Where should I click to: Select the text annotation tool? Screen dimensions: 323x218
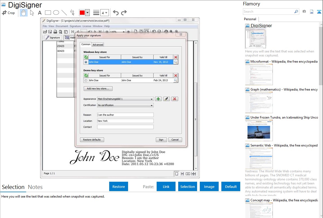point(40,13)
